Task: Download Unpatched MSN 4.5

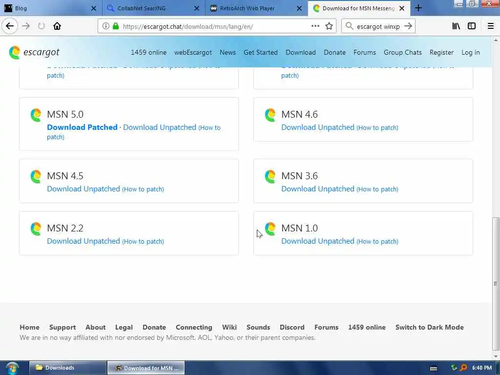Action: pos(83,189)
